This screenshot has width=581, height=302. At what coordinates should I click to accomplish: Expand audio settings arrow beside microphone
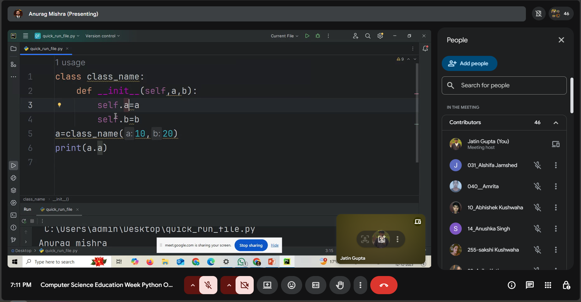(193, 285)
